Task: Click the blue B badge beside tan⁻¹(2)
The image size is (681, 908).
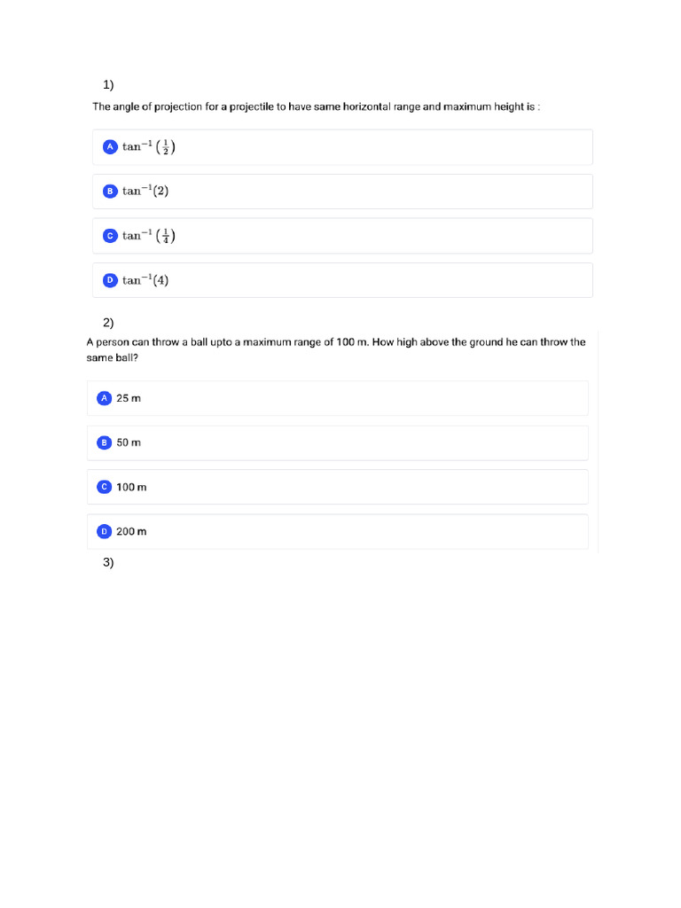Action: click(110, 192)
